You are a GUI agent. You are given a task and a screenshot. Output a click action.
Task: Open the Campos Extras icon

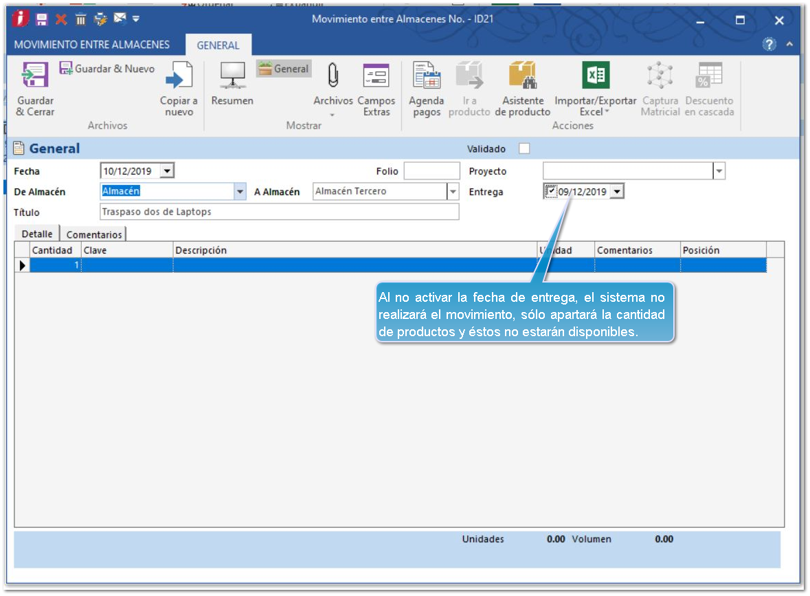376,76
